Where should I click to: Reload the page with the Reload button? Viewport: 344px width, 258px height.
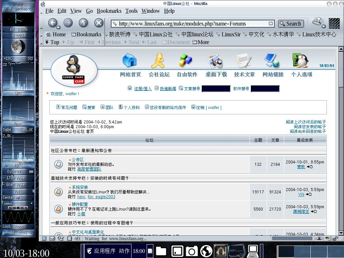tap(83, 23)
